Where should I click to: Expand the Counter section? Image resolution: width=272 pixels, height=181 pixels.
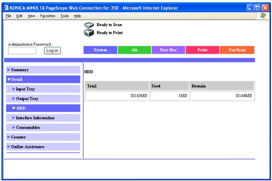(x=43, y=137)
